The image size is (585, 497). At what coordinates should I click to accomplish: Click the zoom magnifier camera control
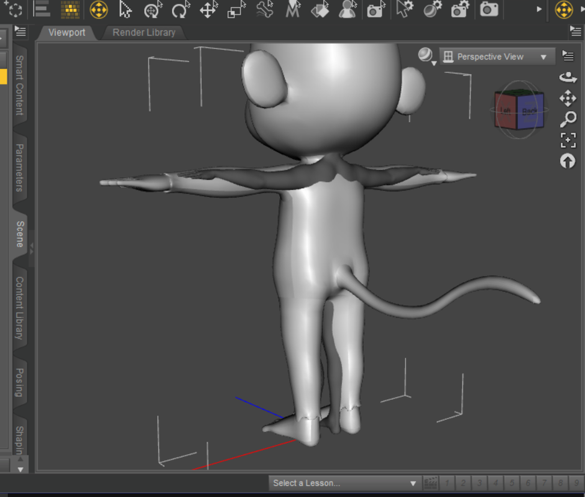pos(568,119)
